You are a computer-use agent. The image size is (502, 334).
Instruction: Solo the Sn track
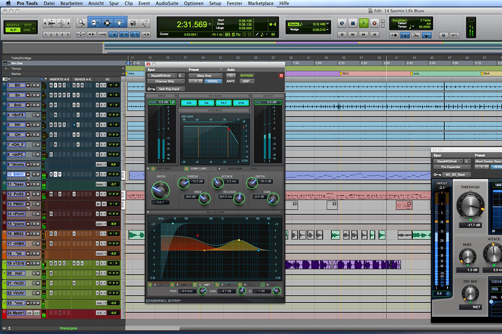pos(35,95)
